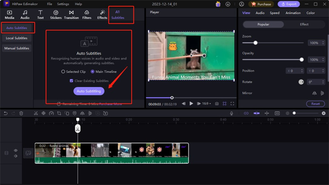
Task: Open the Settings menu
Action: pos(63,4)
